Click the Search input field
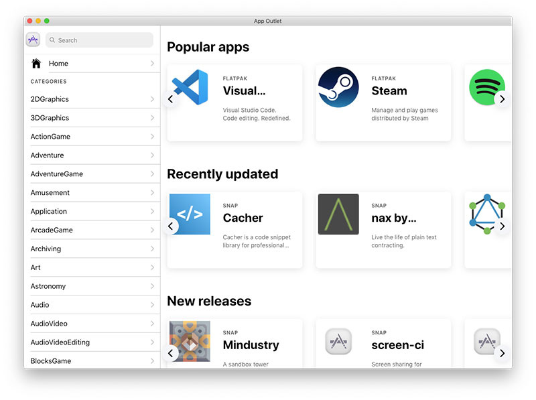 [x=100, y=40]
